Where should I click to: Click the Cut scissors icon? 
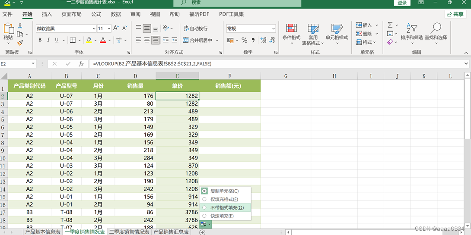coord(20,25)
